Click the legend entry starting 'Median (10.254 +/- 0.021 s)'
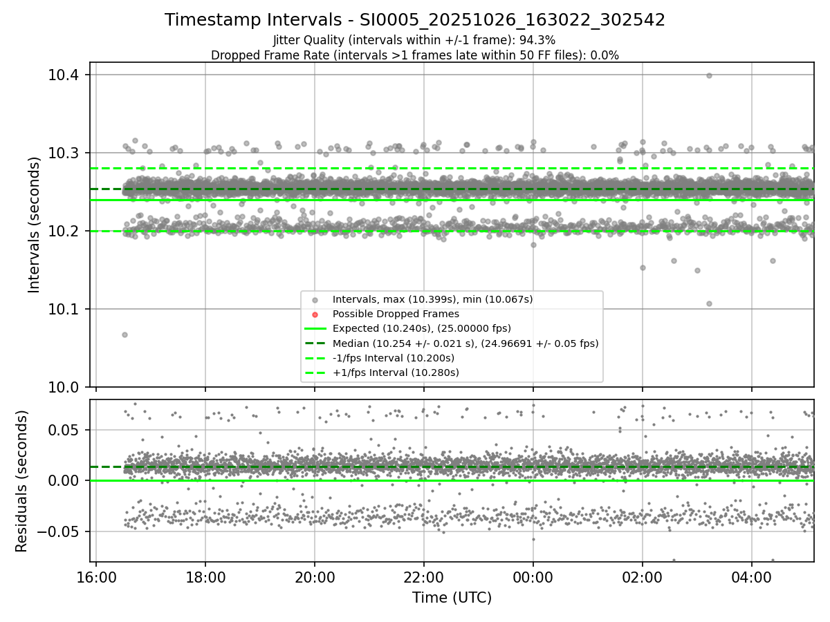 [x=465, y=343]
